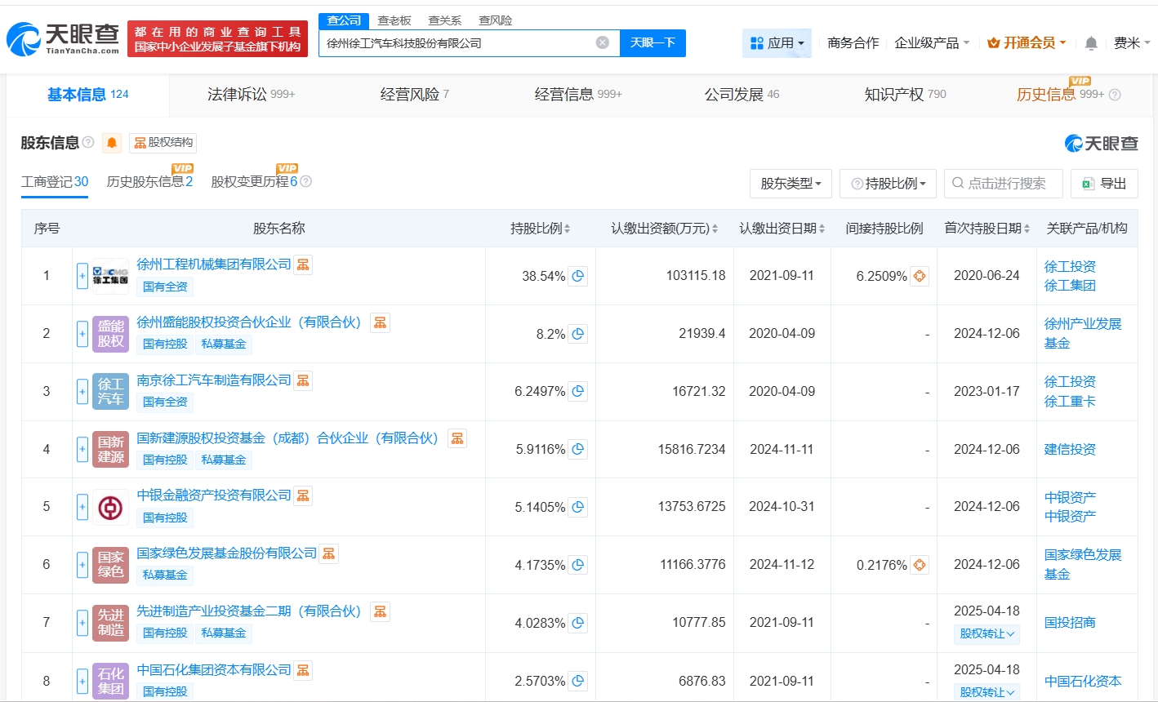View shareholding pie icon for 5.9116%
This screenshot has width=1158, height=702.
tap(577, 449)
